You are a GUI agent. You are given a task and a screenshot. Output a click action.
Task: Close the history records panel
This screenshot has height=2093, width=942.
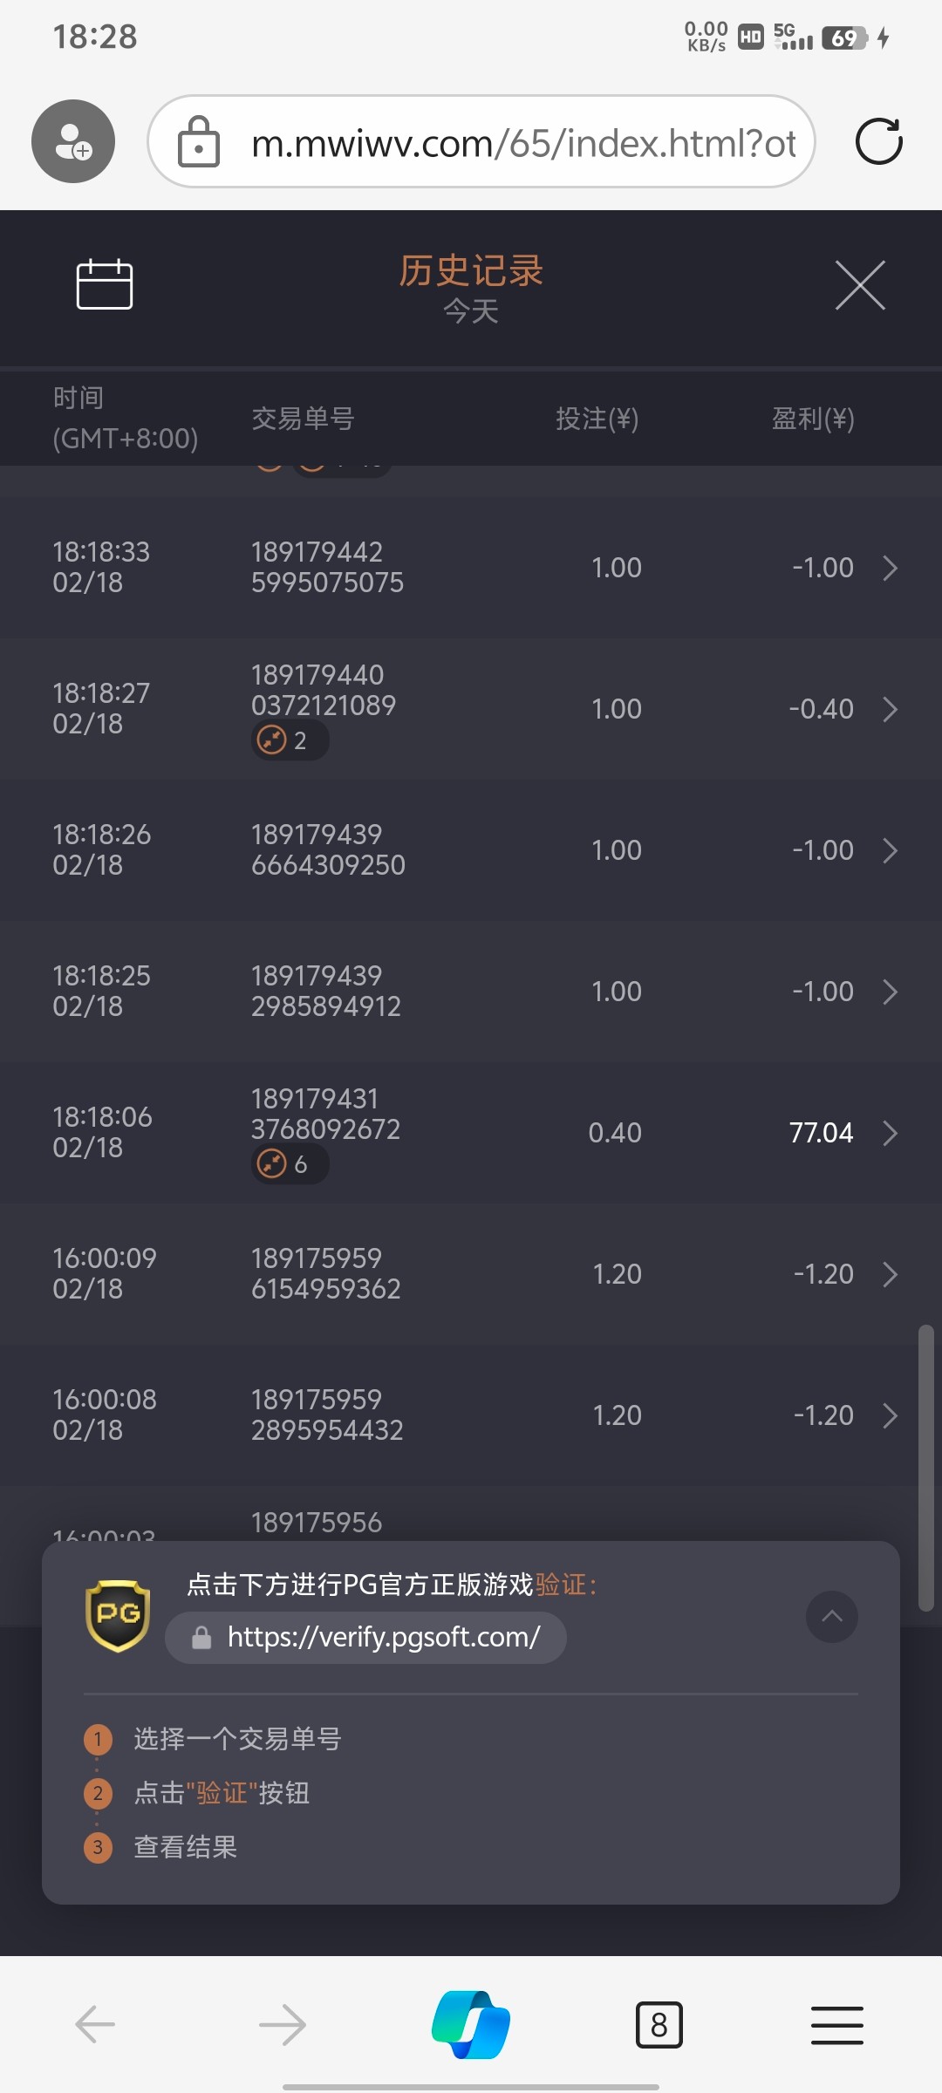coord(860,285)
